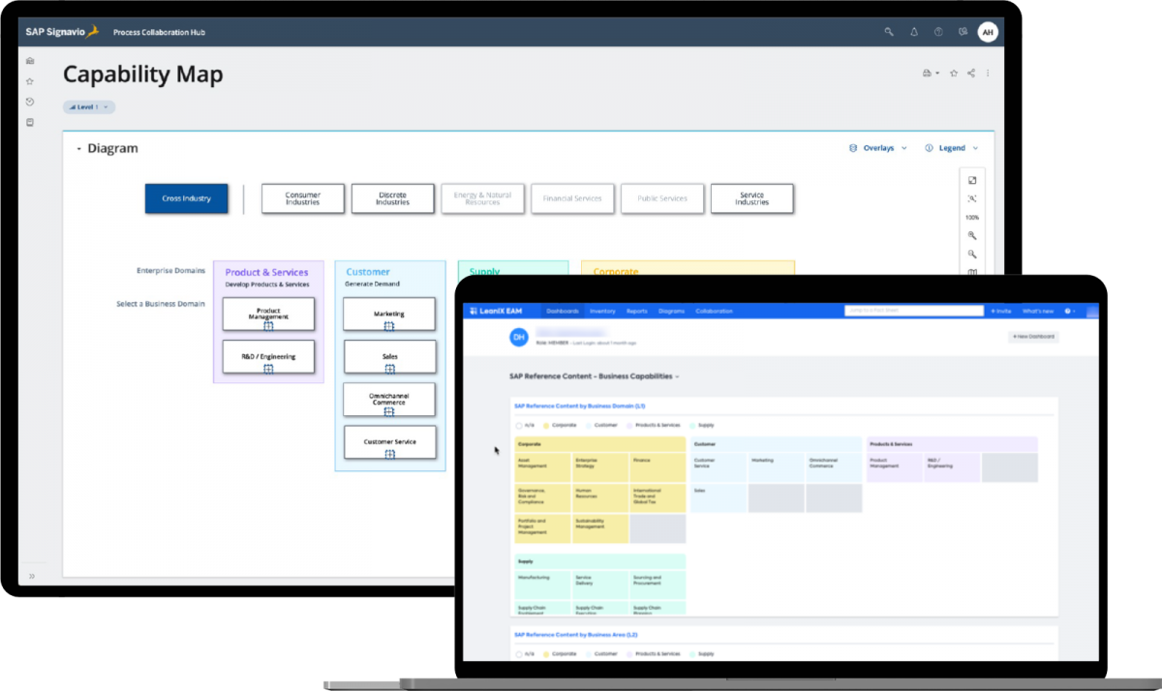
Task: Zoom in using the magnifier plus icon
Action: [x=972, y=235]
